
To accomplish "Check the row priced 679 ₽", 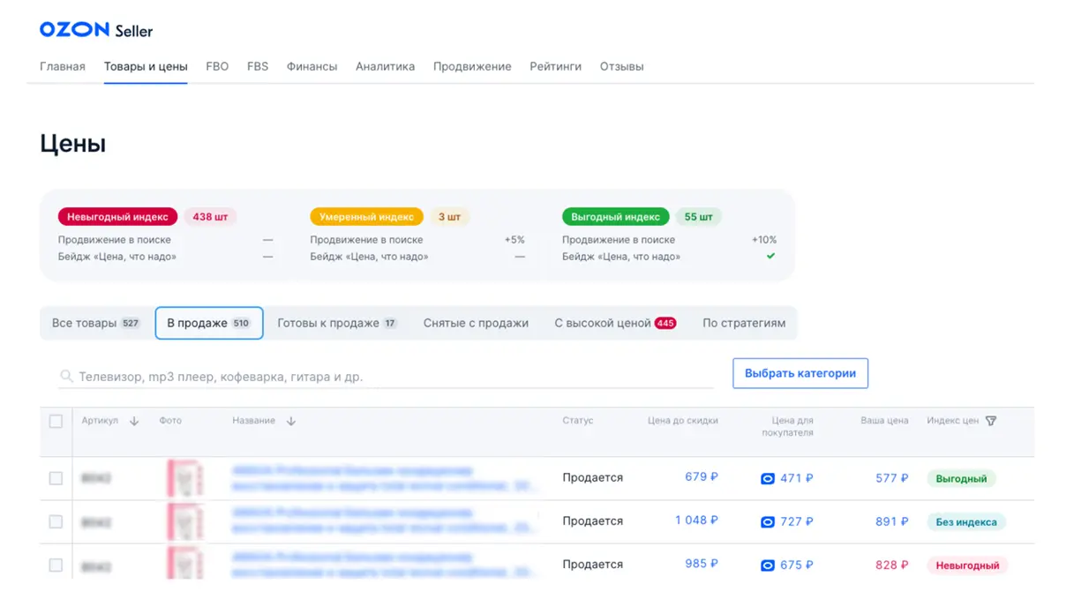I will [x=56, y=478].
